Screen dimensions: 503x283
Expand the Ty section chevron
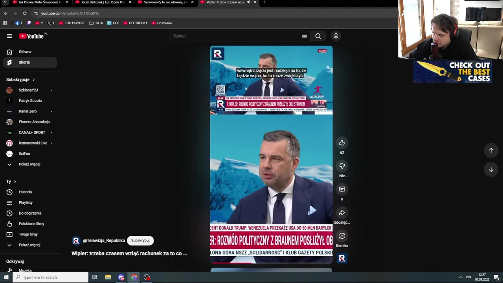click(15, 182)
